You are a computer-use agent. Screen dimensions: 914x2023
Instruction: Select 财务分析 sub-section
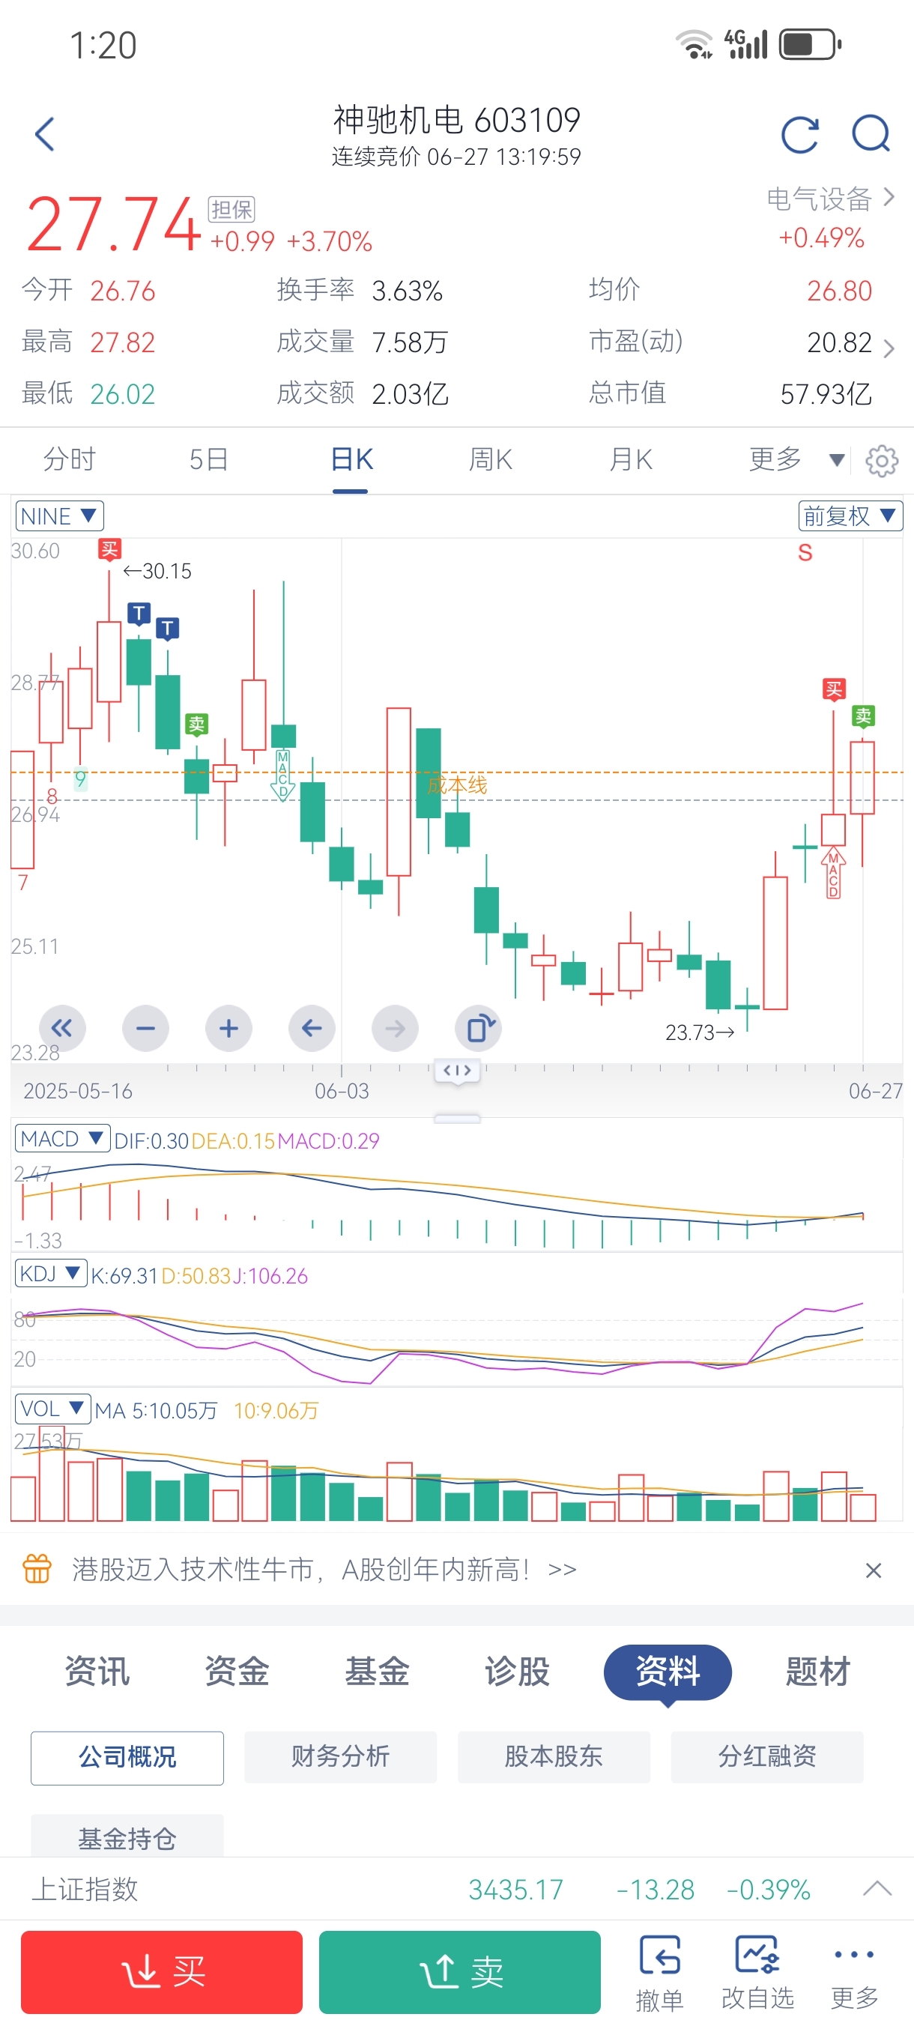click(x=340, y=1757)
